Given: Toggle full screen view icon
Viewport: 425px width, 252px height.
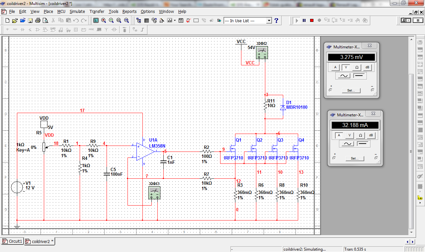Looking at the screenshot, I should tap(96, 20).
